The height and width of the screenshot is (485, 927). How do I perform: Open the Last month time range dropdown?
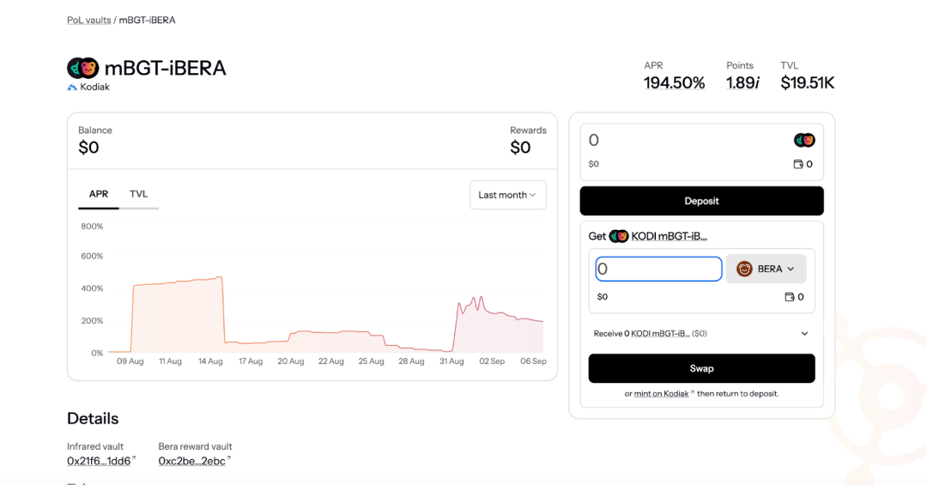coord(507,195)
